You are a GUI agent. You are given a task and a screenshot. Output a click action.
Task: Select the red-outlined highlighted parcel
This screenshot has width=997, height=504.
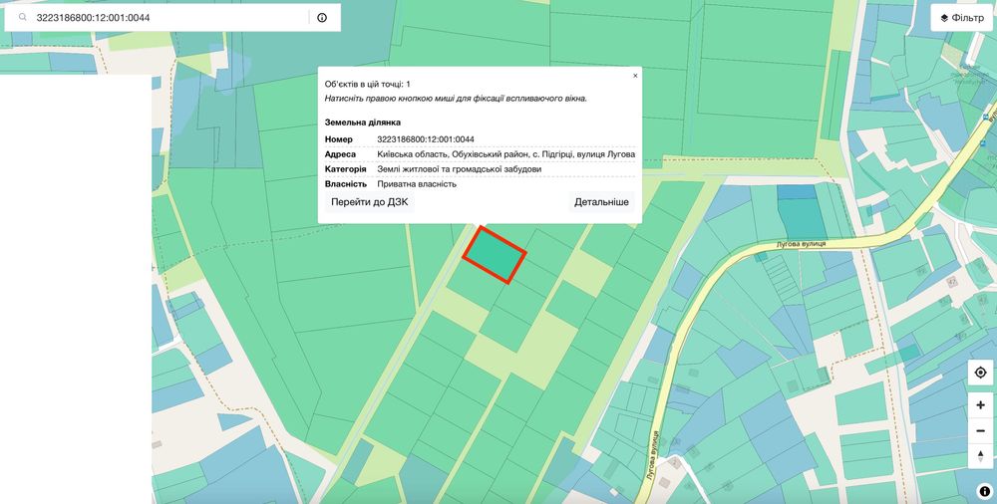pyautogui.click(x=495, y=255)
